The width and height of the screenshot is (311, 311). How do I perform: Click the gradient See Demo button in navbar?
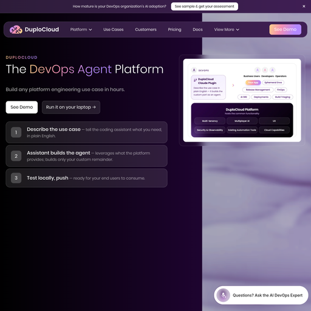[x=285, y=30]
